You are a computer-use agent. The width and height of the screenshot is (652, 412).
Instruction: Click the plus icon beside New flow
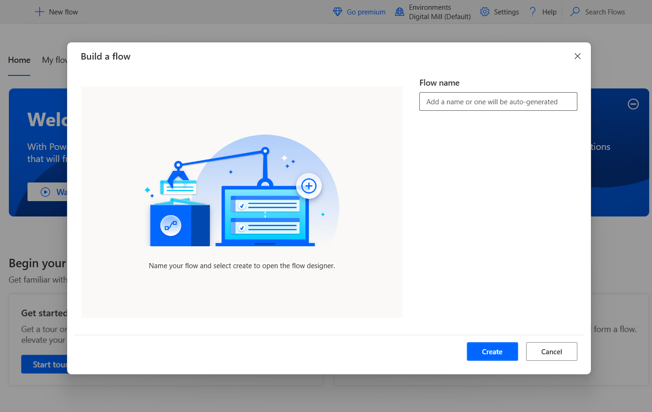pos(40,12)
